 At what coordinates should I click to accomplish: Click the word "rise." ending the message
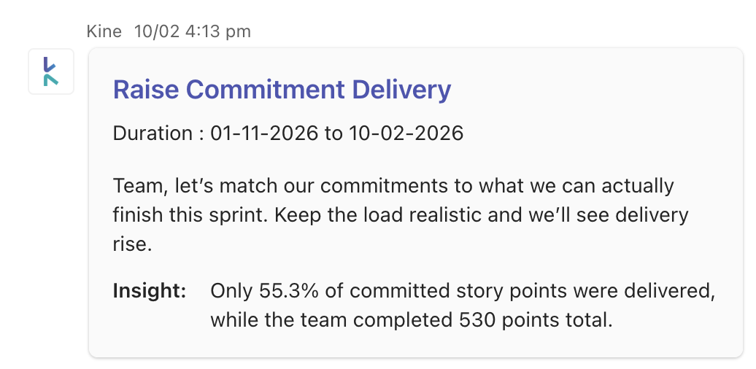coord(132,244)
